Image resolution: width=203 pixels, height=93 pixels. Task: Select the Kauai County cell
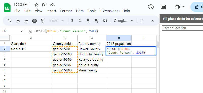tap(92, 65)
